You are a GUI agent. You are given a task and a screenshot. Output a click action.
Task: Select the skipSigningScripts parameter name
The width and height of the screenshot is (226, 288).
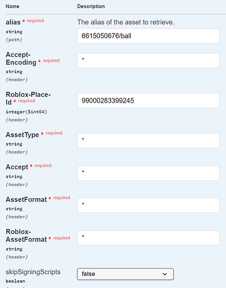(33, 272)
